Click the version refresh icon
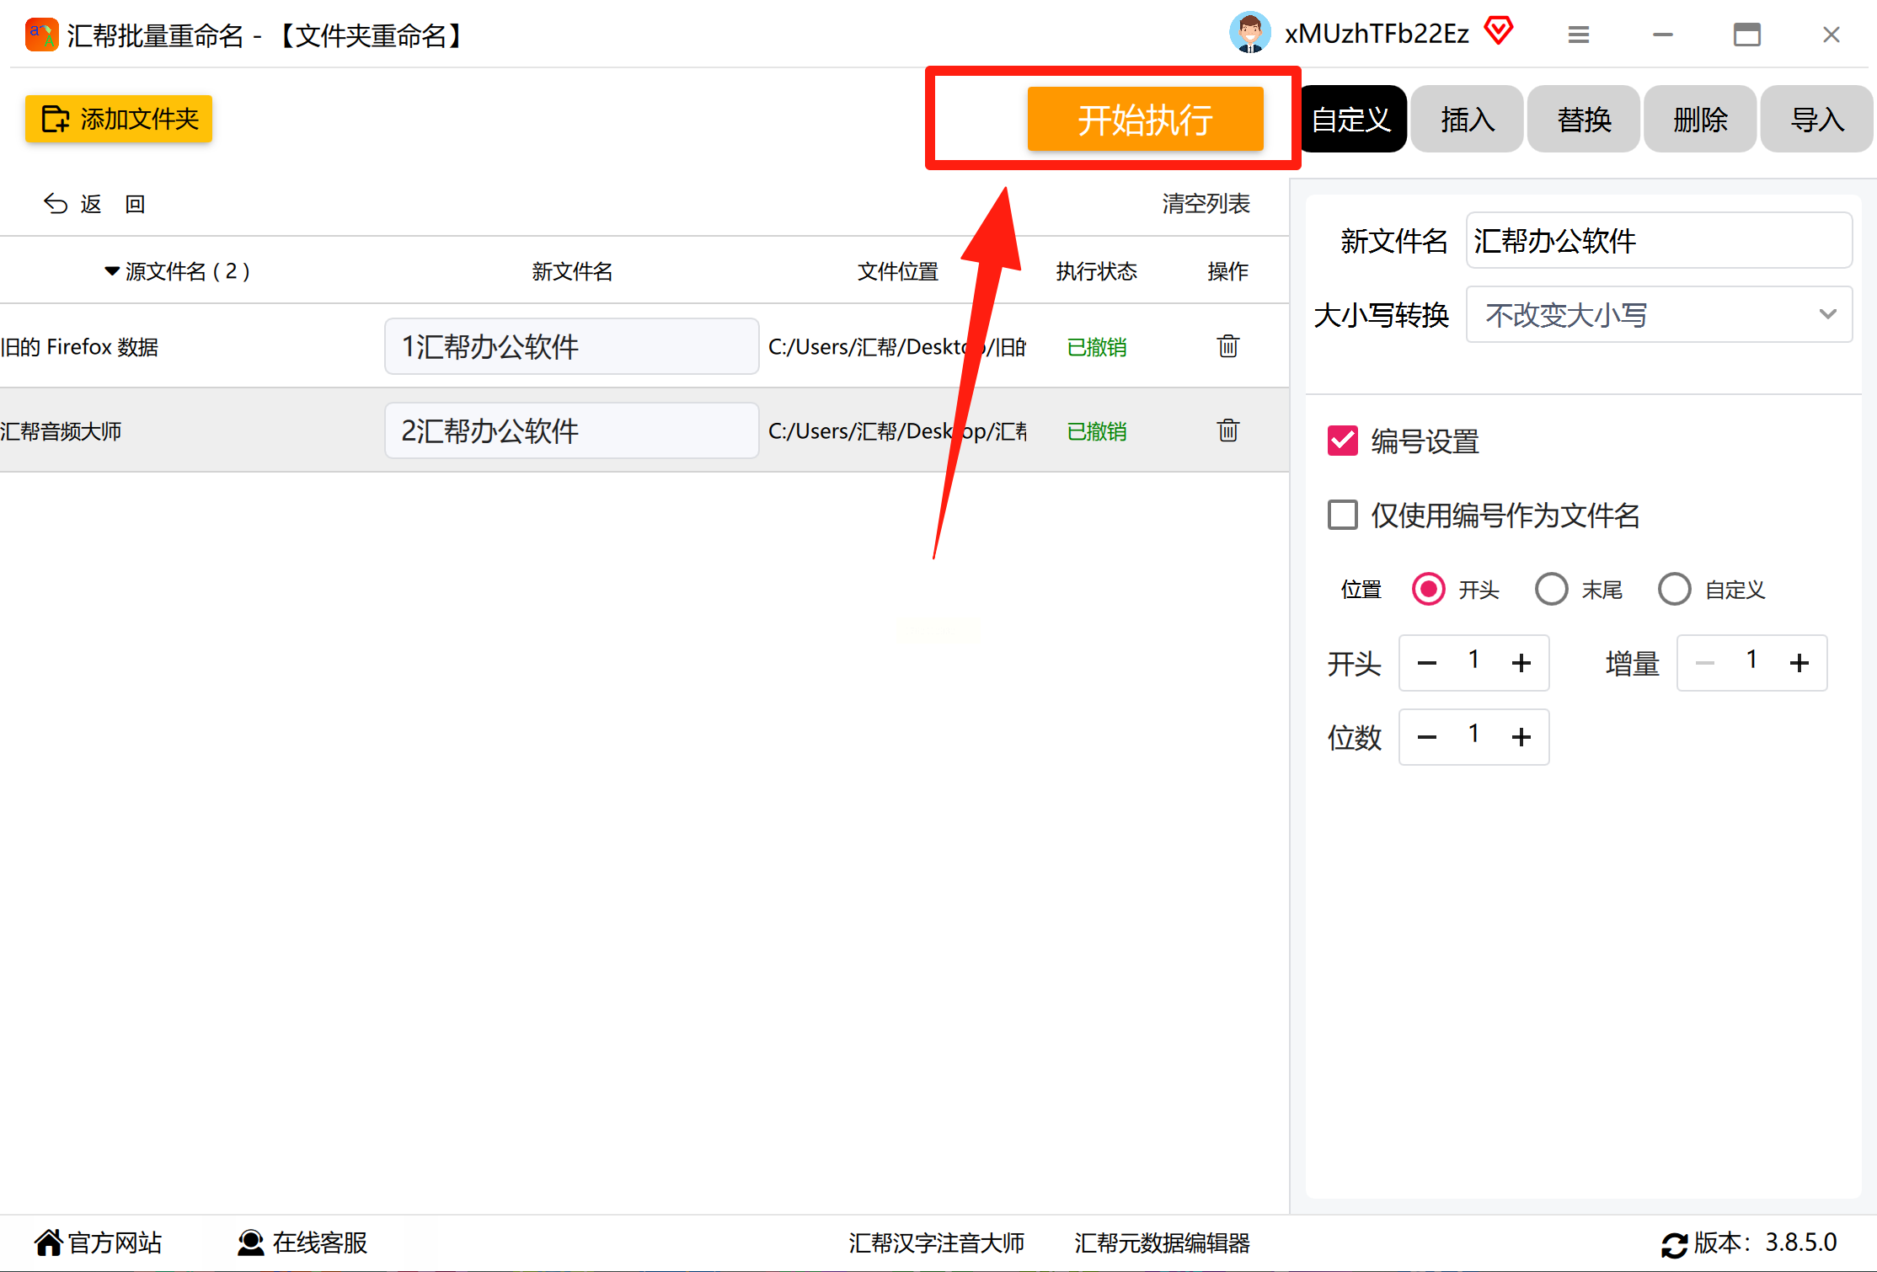 coord(1673,1244)
